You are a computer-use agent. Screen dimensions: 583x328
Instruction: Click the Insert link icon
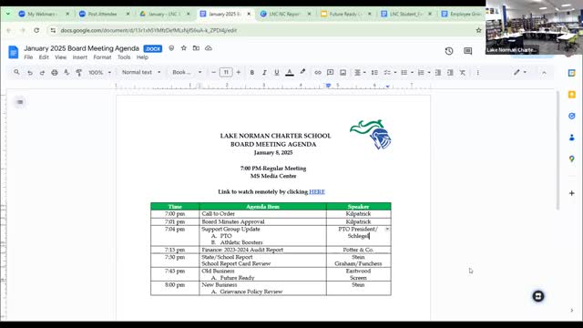coord(318,73)
